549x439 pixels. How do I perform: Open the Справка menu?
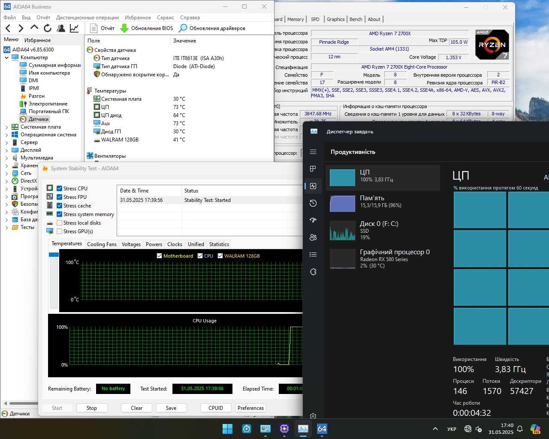190,18
